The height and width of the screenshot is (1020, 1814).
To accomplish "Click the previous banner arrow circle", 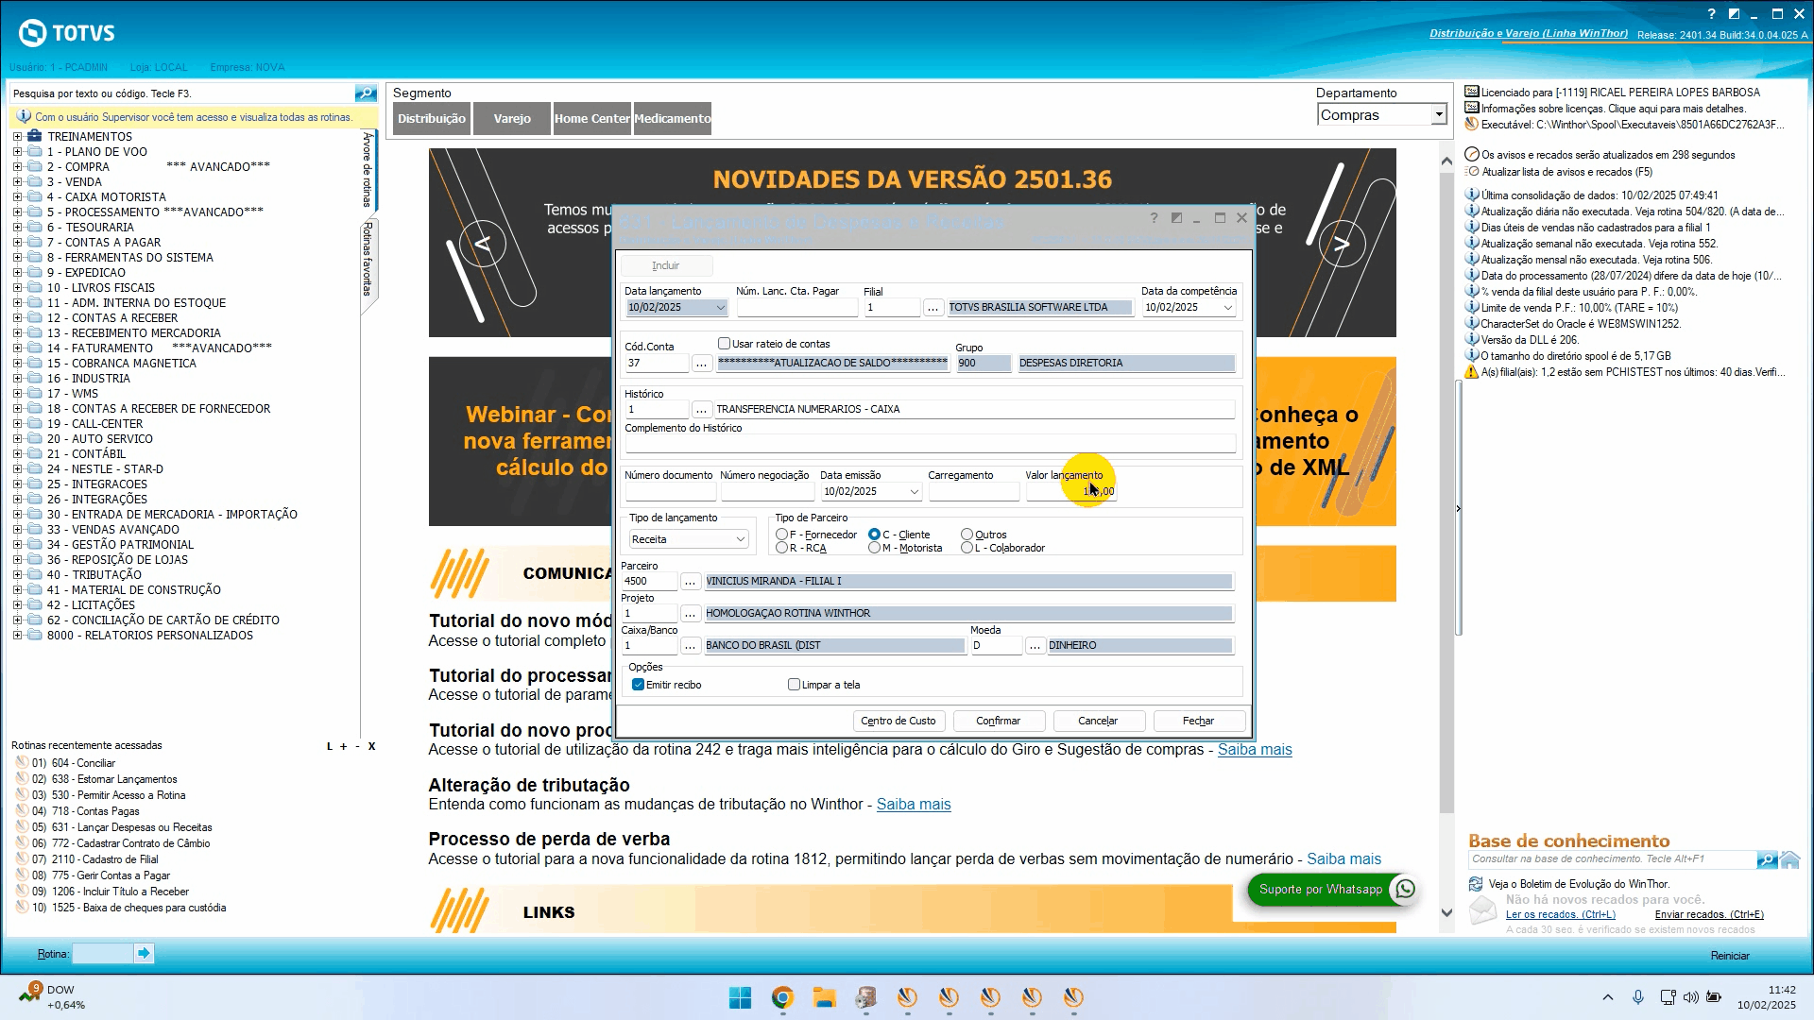I will 483,245.
